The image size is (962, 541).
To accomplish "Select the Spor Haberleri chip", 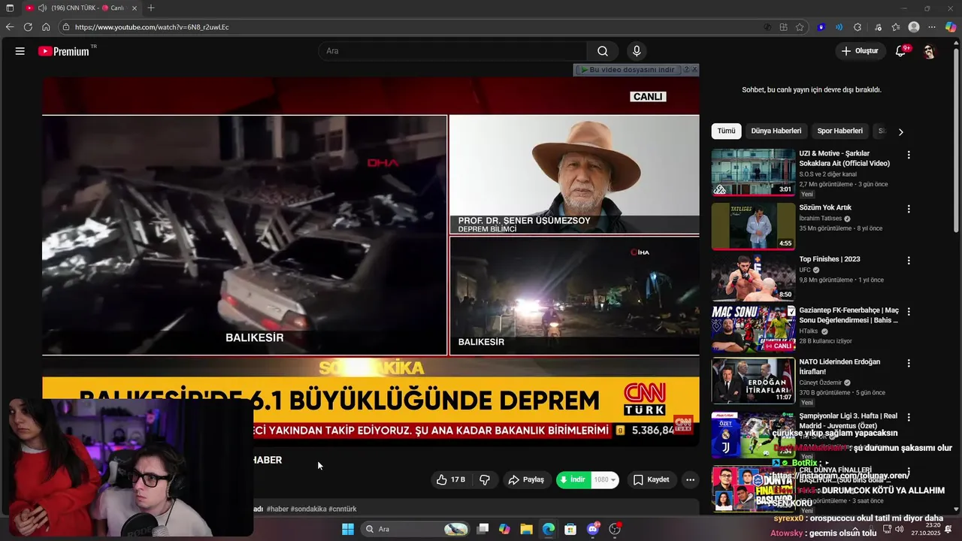I will pyautogui.click(x=839, y=131).
